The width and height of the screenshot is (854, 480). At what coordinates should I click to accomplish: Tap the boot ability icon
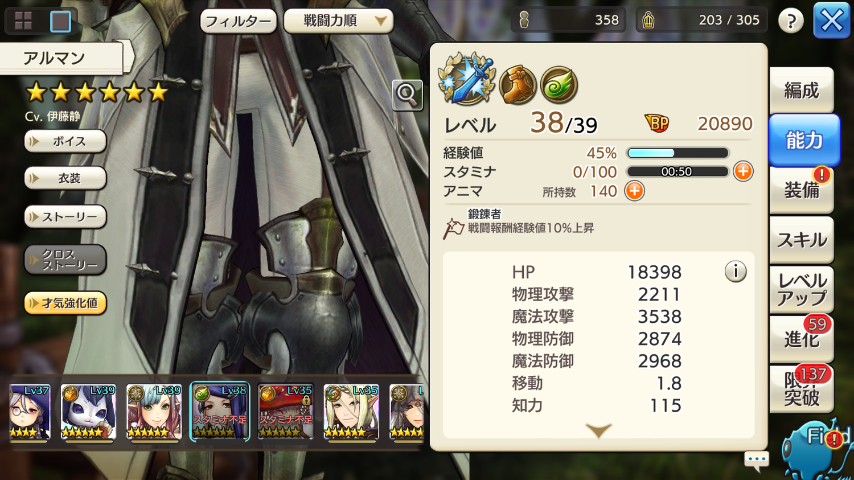click(x=518, y=85)
